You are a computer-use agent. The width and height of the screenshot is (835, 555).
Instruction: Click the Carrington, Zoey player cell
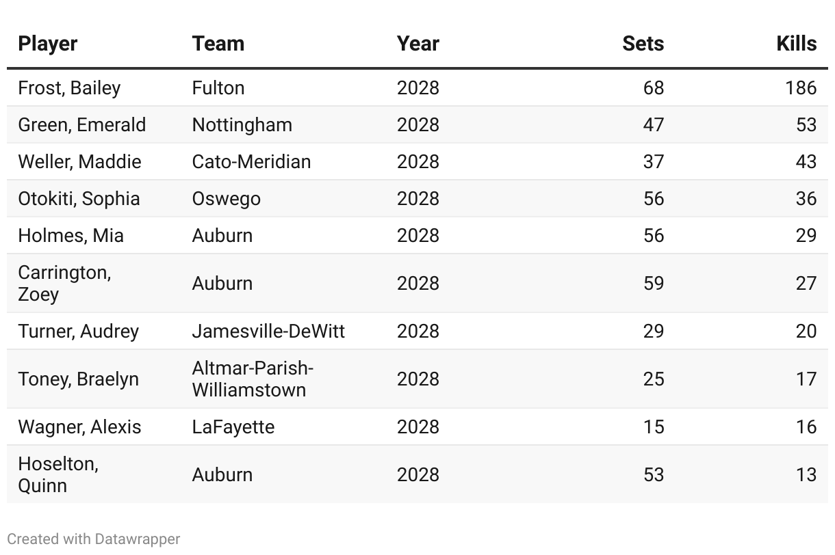pyautogui.click(x=64, y=283)
